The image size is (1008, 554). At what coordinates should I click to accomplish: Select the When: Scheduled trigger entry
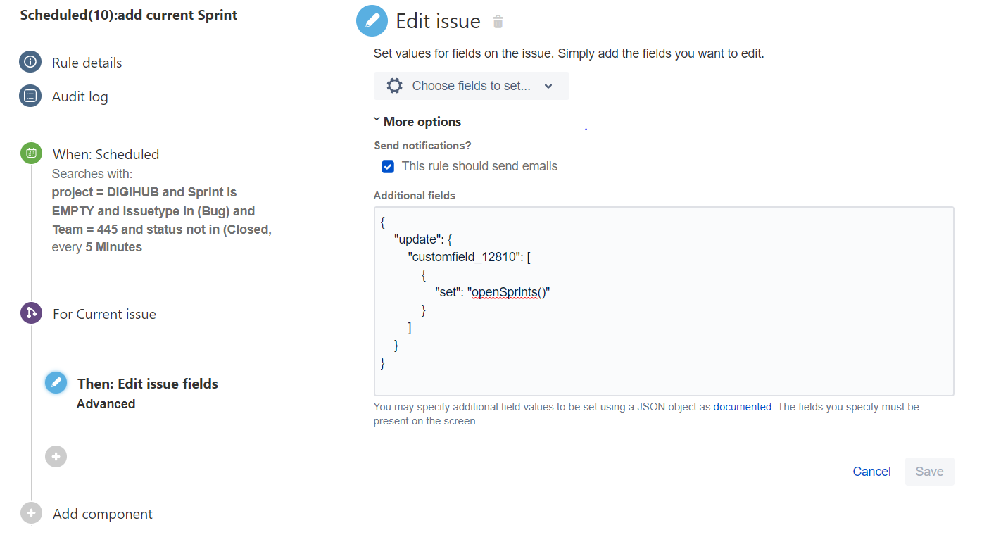[106, 153]
